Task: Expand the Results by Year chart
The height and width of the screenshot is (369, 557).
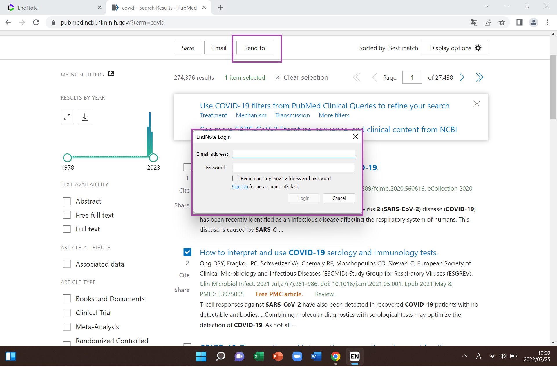Action: coord(67,117)
